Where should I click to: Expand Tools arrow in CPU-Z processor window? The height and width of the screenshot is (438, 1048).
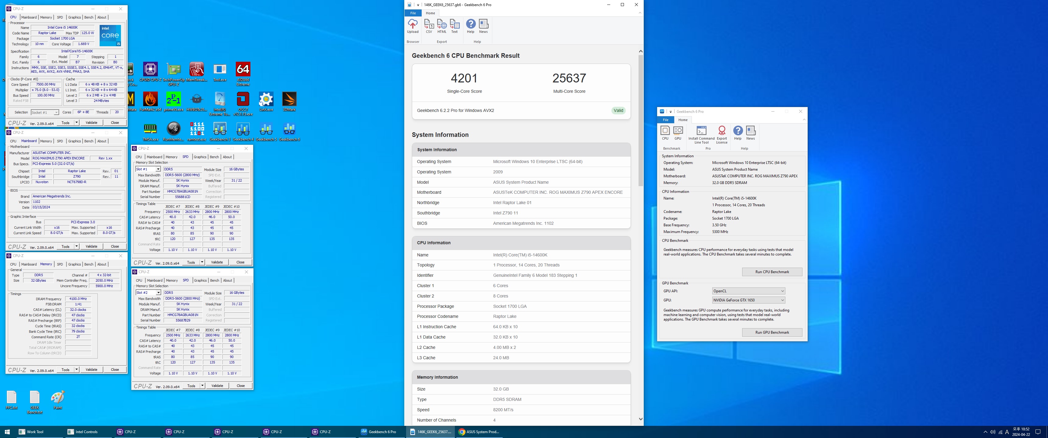(76, 122)
